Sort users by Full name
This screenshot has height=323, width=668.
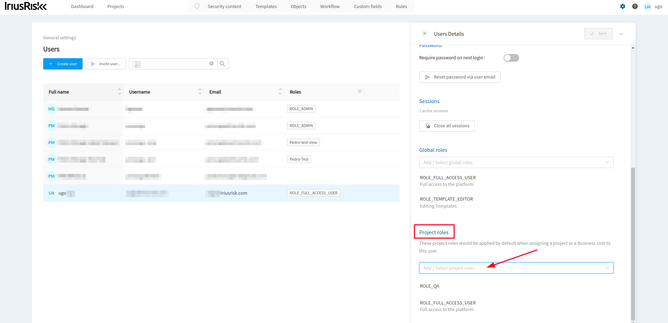click(119, 92)
